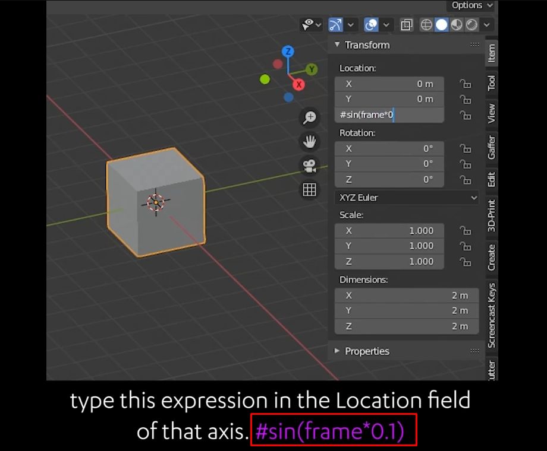Click the negative Y green gizmo dot
547x451 pixels.
[265, 80]
